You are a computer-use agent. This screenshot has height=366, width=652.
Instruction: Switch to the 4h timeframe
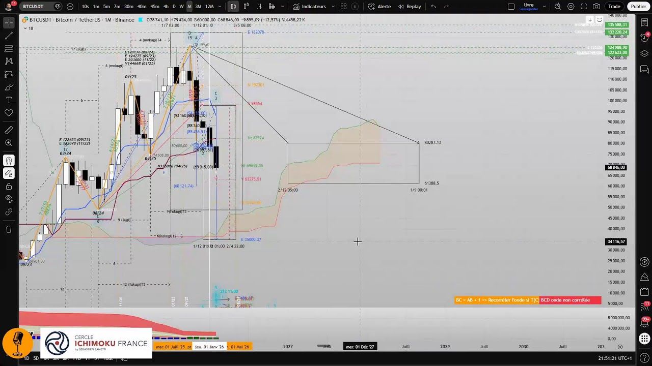click(x=166, y=7)
